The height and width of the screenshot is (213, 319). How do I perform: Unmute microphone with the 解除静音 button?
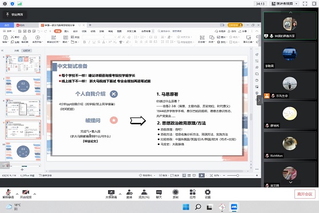8,194
